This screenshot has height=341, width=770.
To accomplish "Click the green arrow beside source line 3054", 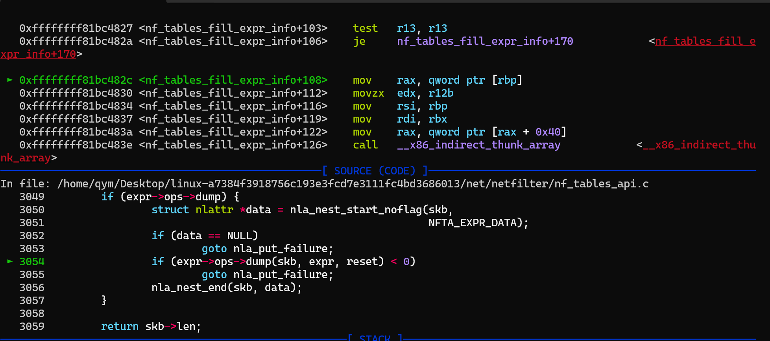I will (x=10, y=262).
